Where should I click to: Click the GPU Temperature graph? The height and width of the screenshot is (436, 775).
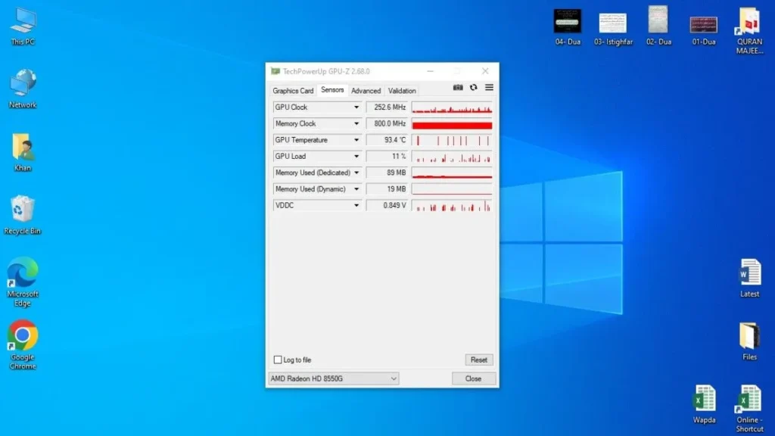(452, 139)
